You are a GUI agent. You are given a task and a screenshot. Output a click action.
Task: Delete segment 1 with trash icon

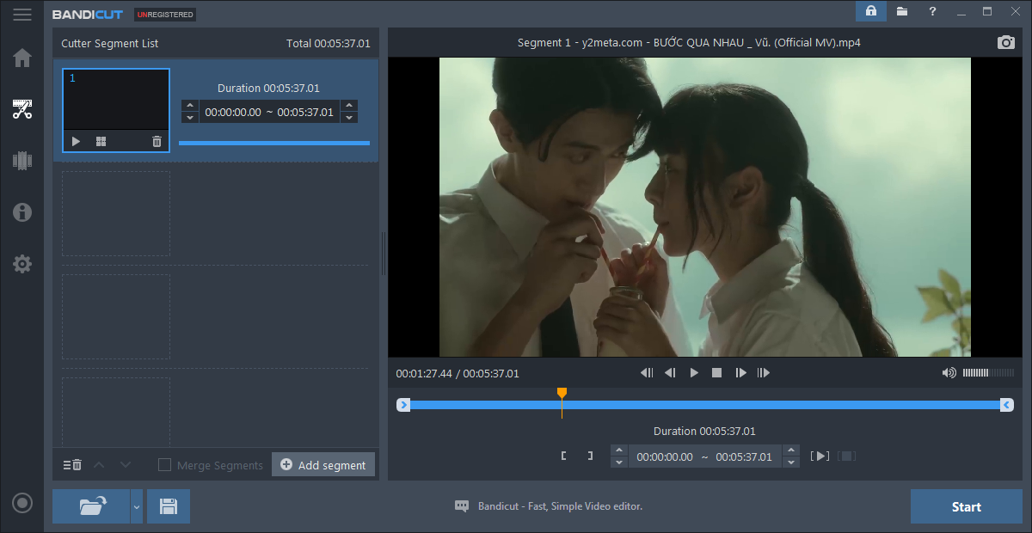coord(157,142)
